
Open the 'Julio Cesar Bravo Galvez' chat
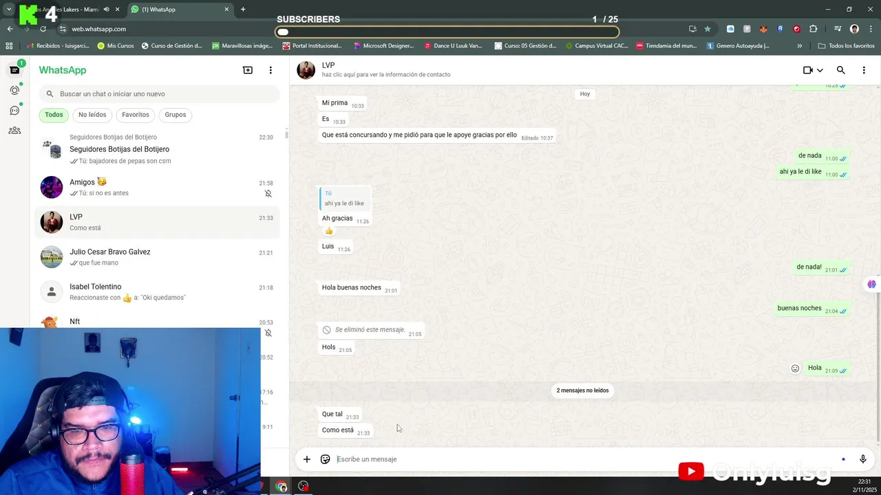pos(158,256)
